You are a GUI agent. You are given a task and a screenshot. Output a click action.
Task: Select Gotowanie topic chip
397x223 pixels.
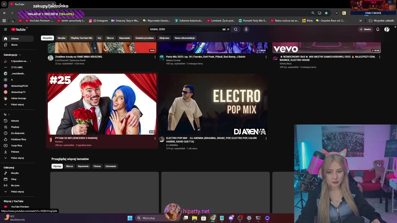tap(111, 166)
